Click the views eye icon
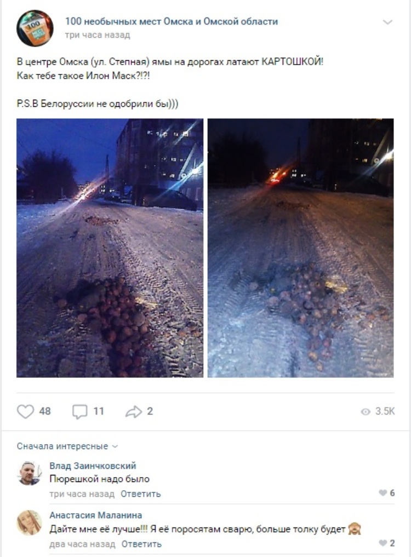411x557 pixels. (366, 411)
